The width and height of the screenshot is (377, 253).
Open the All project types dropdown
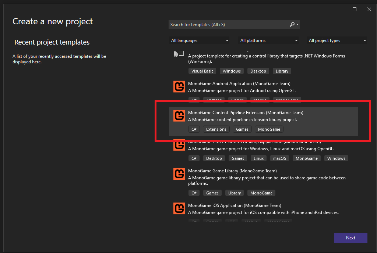pyautogui.click(x=337, y=41)
